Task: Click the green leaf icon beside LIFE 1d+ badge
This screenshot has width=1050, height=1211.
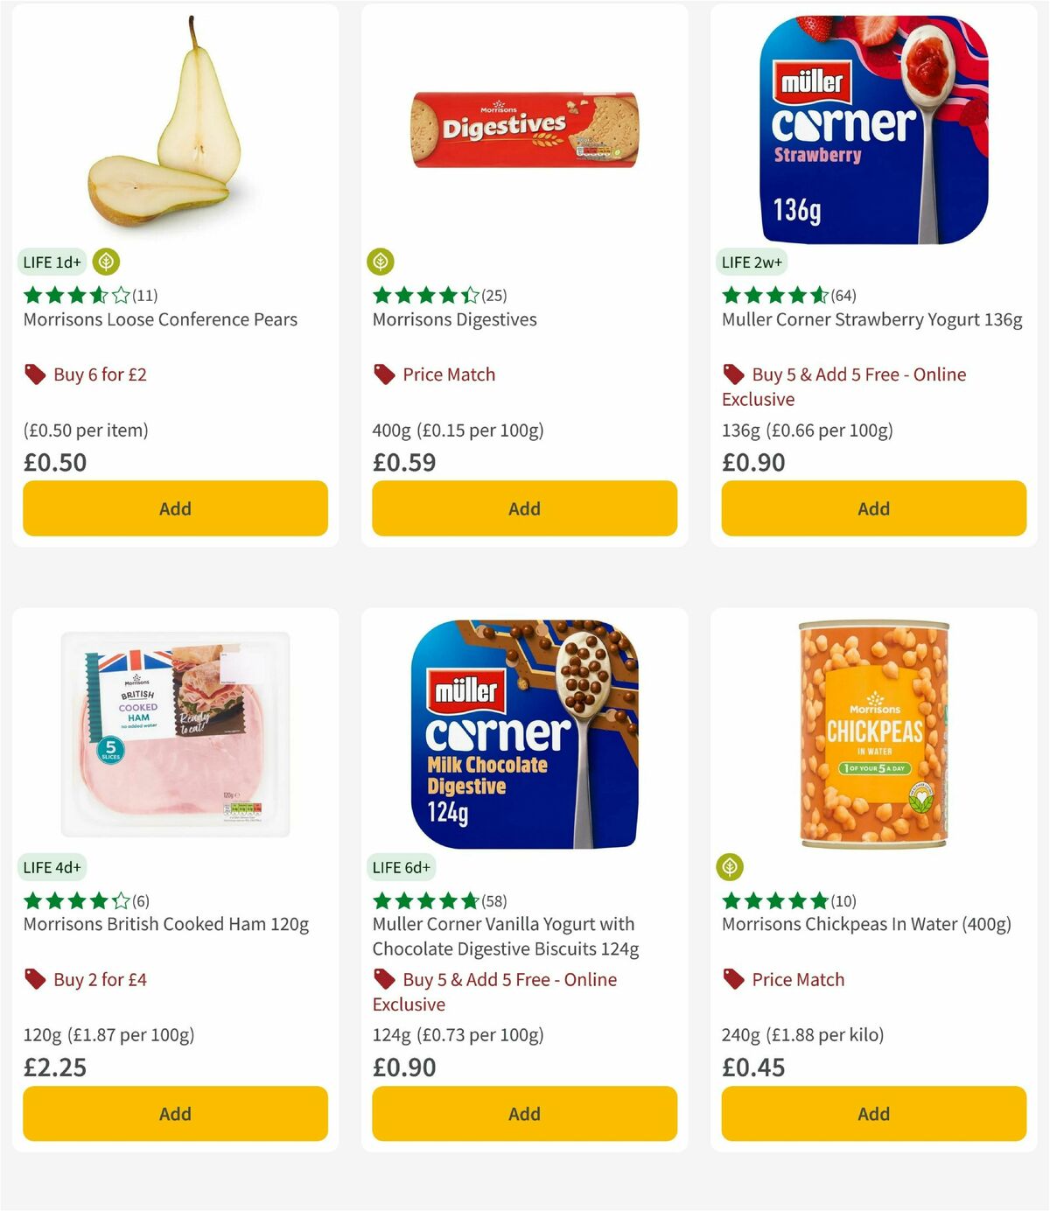Action: [x=105, y=261]
